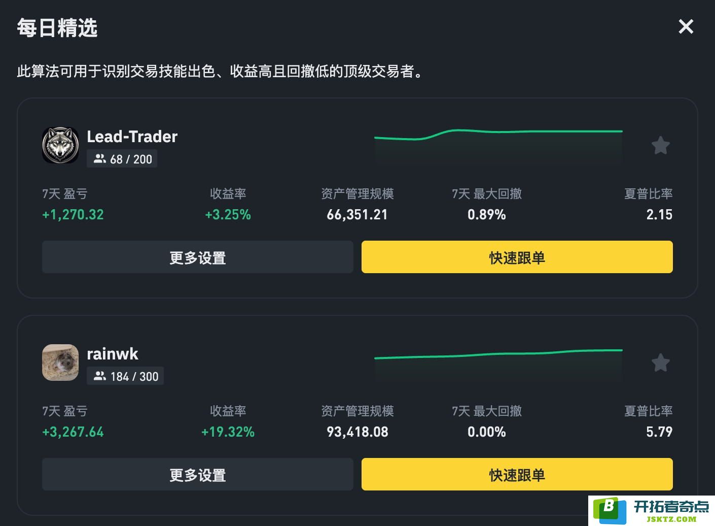Open Lead-Trader's wolf avatar
715x526 pixels.
point(60,145)
